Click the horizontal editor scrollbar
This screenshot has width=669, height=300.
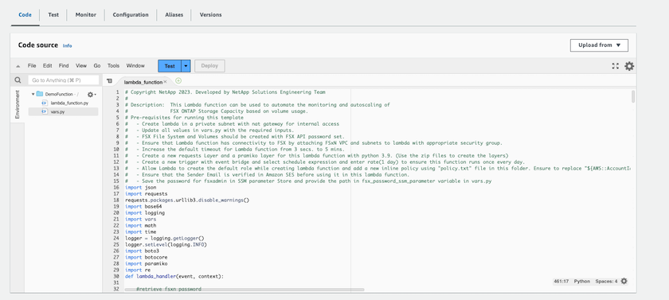245,290
